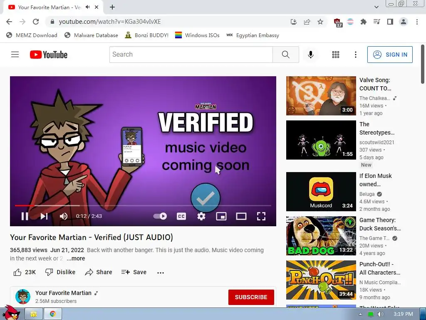Screen dimensions: 426x320
Task: Toggle browser side panel icon
Action: click(x=390, y=22)
